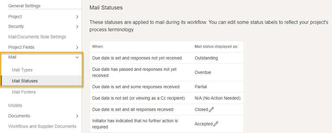Click the Project menu item
332x133 pixels.
15,17
